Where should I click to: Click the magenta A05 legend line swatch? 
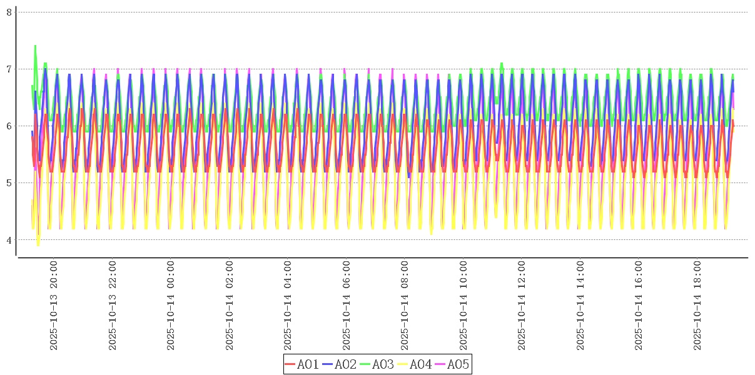point(440,364)
